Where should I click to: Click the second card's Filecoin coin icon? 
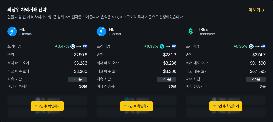[x=101, y=31]
